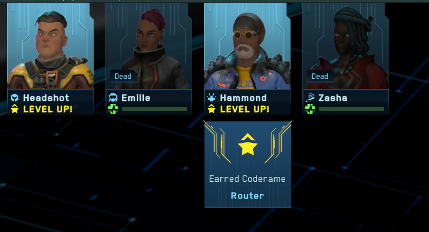Viewport: 429px width, 232px height.
Task: Click Headshot's yellow level up star
Action: tap(15, 109)
